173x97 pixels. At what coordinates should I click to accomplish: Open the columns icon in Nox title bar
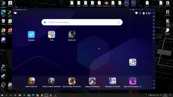136,10
